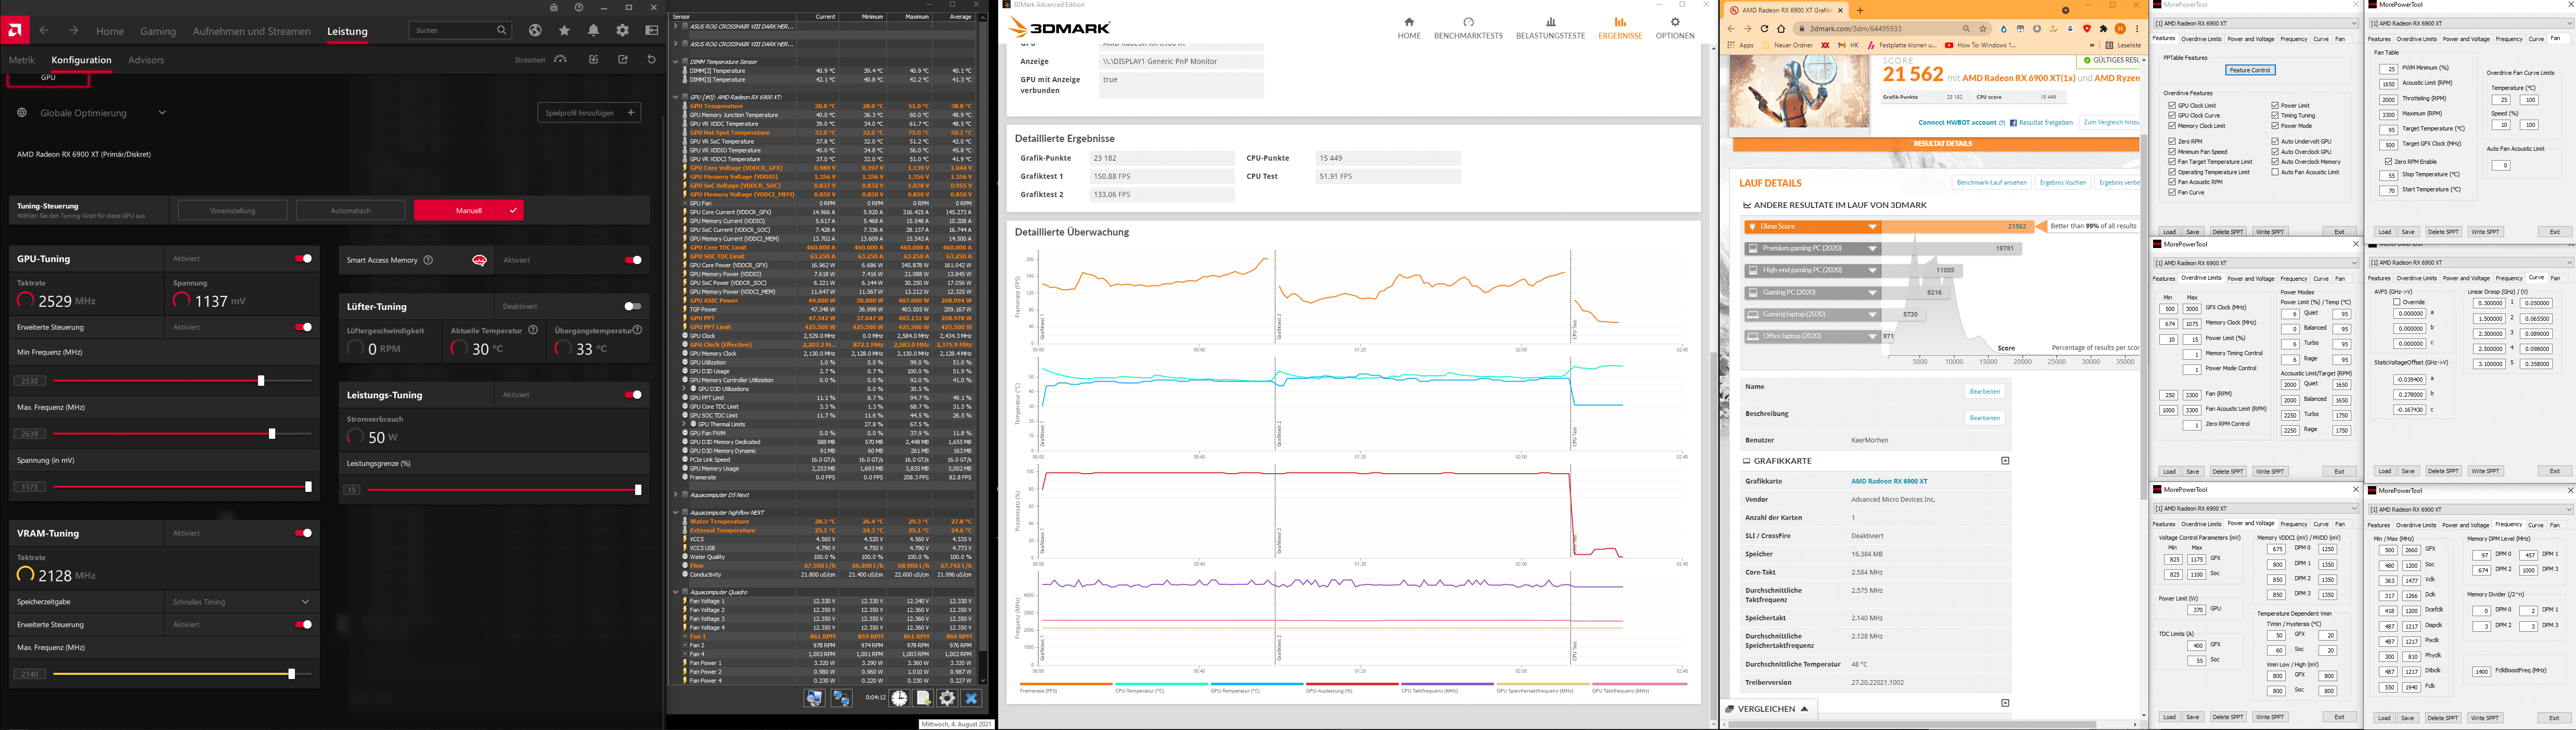This screenshot has height=730, width=2576.
Task: Open the Chrome three-dot menu
Action: click(2137, 29)
